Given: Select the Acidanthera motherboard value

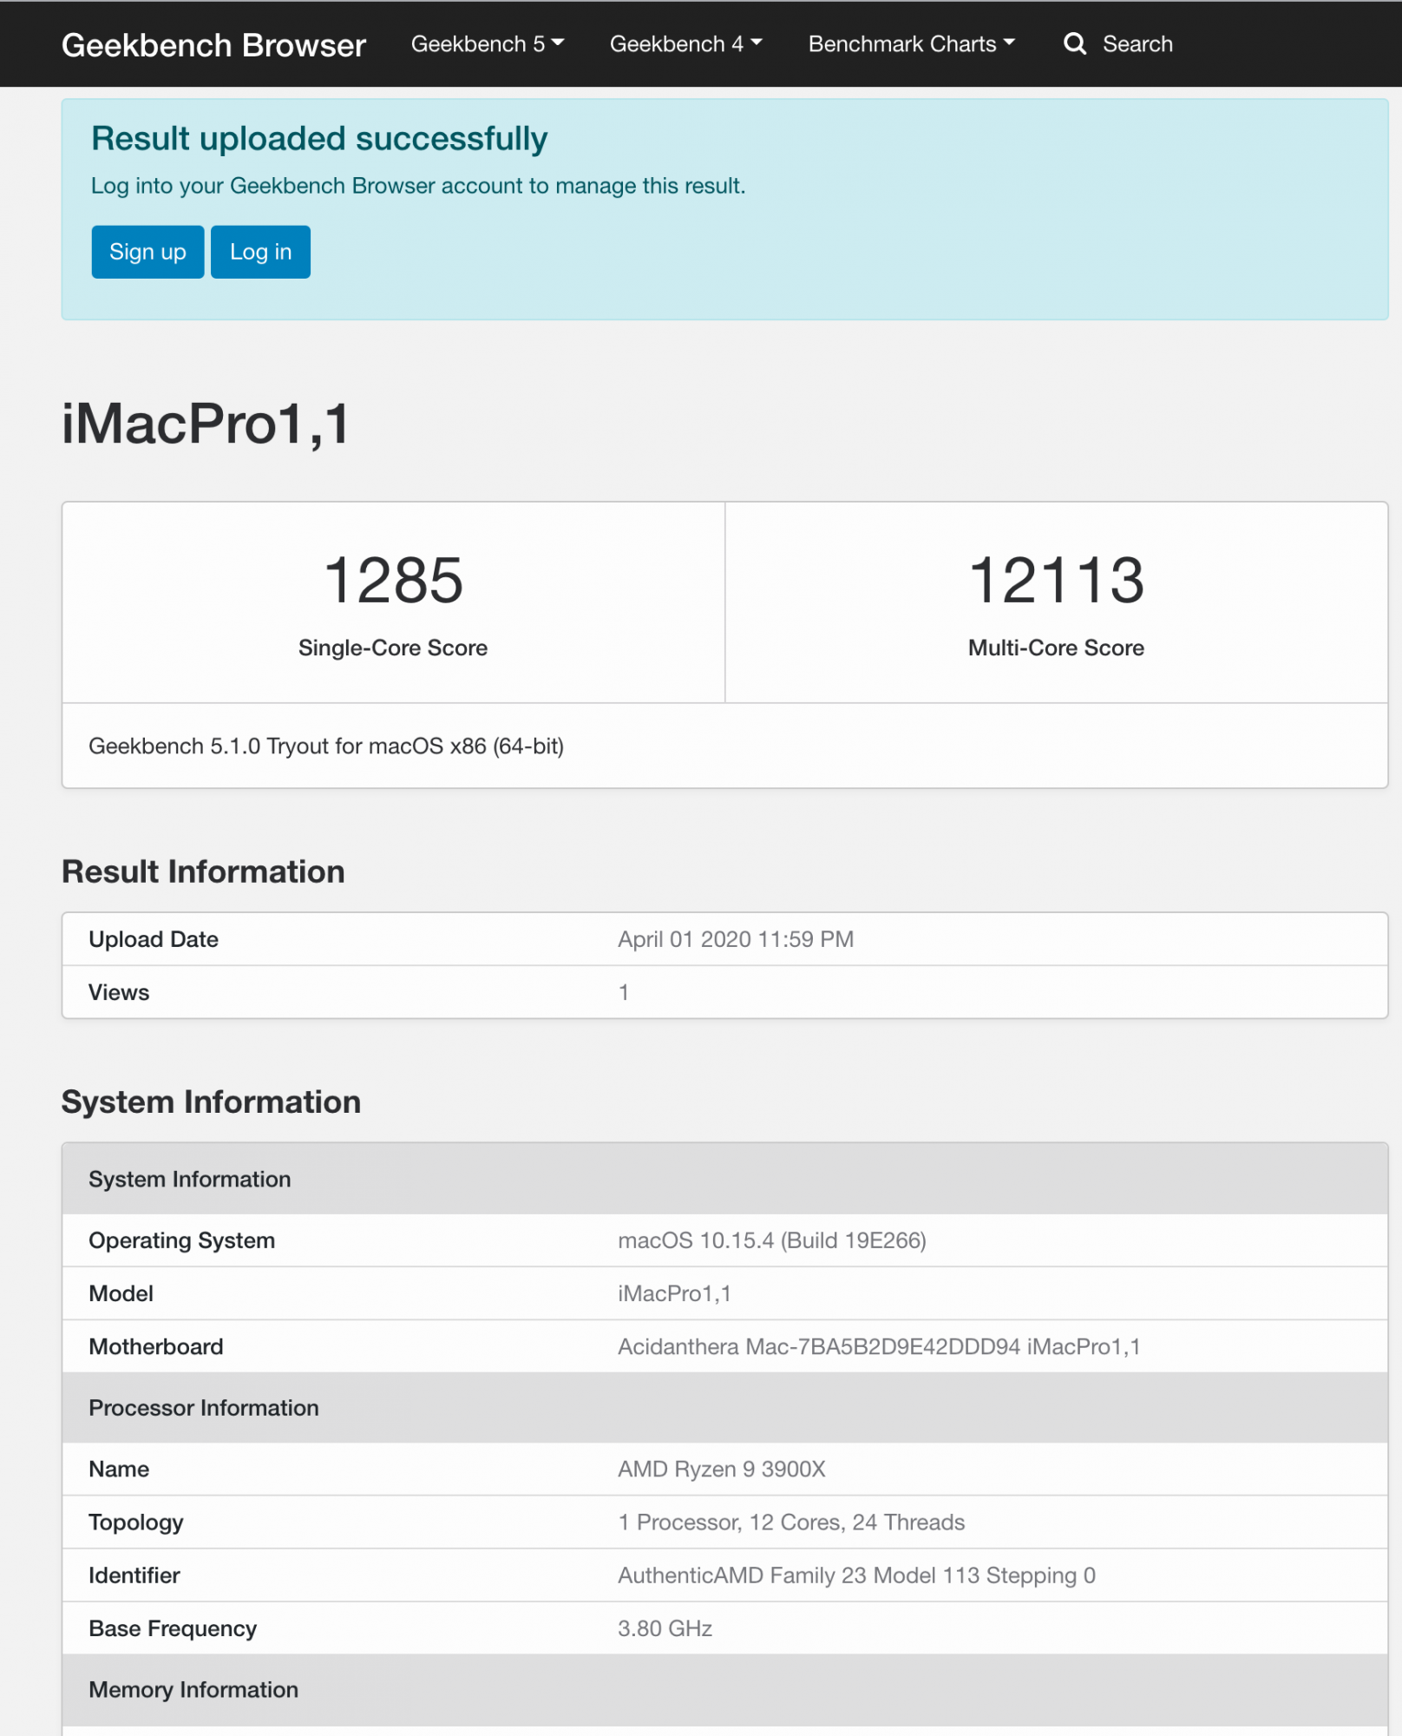Looking at the screenshot, I should (x=879, y=1346).
